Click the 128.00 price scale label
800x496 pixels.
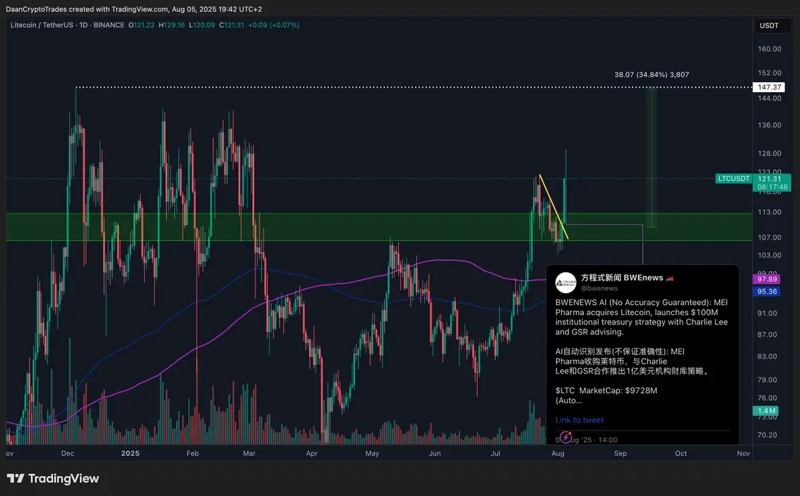pyautogui.click(x=769, y=154)
